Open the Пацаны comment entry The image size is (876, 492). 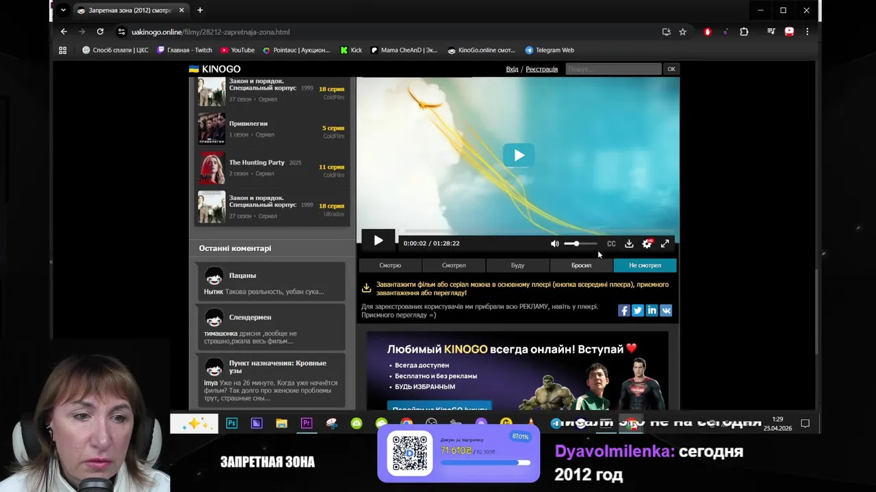tap(270, 281)
